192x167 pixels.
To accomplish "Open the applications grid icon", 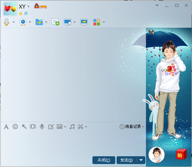I will click(97, 22).
